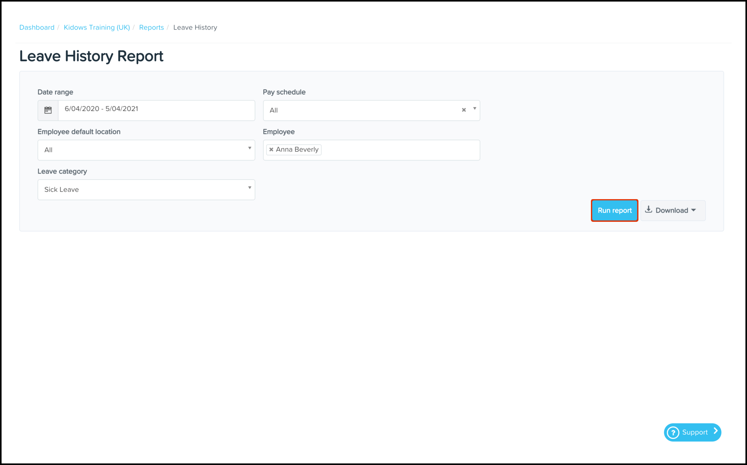Open the Support widget button
This screenshot has height=465, width=747.
click(695, 432)
